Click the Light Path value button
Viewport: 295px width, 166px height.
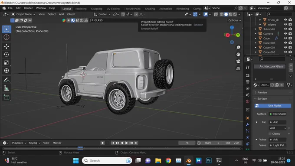pyautogui.click(x=278, y=145)
